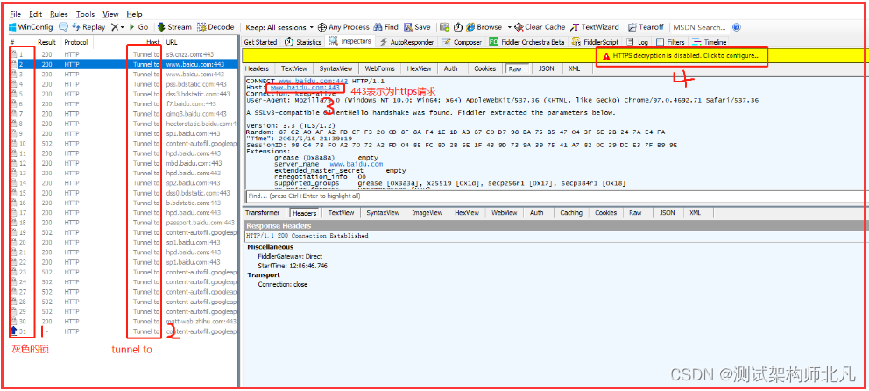Select response Transformer tab

point(263,213)
